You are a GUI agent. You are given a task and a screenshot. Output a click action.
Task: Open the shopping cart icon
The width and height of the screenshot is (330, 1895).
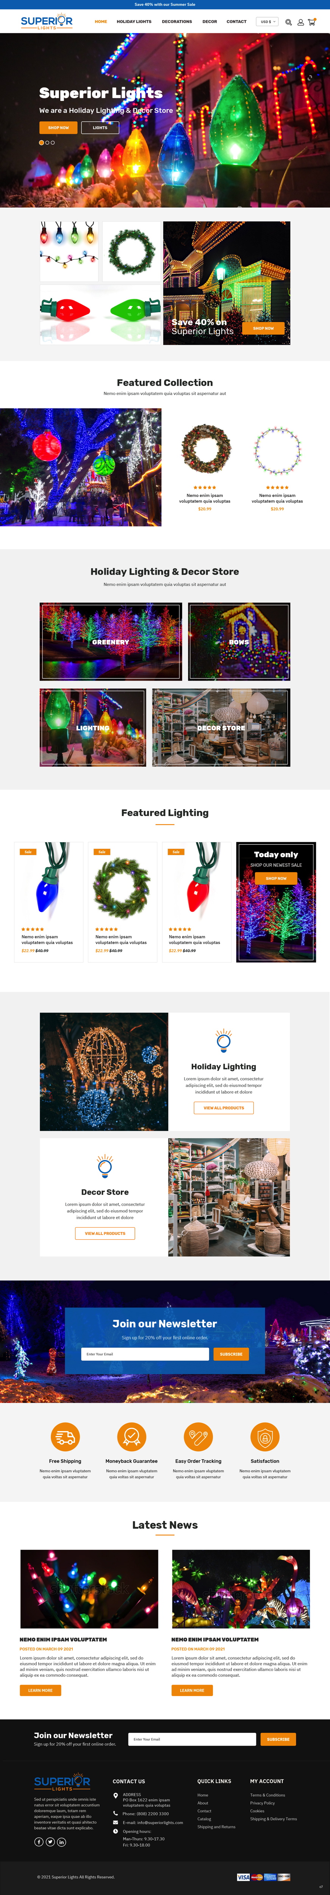point(312,22)
